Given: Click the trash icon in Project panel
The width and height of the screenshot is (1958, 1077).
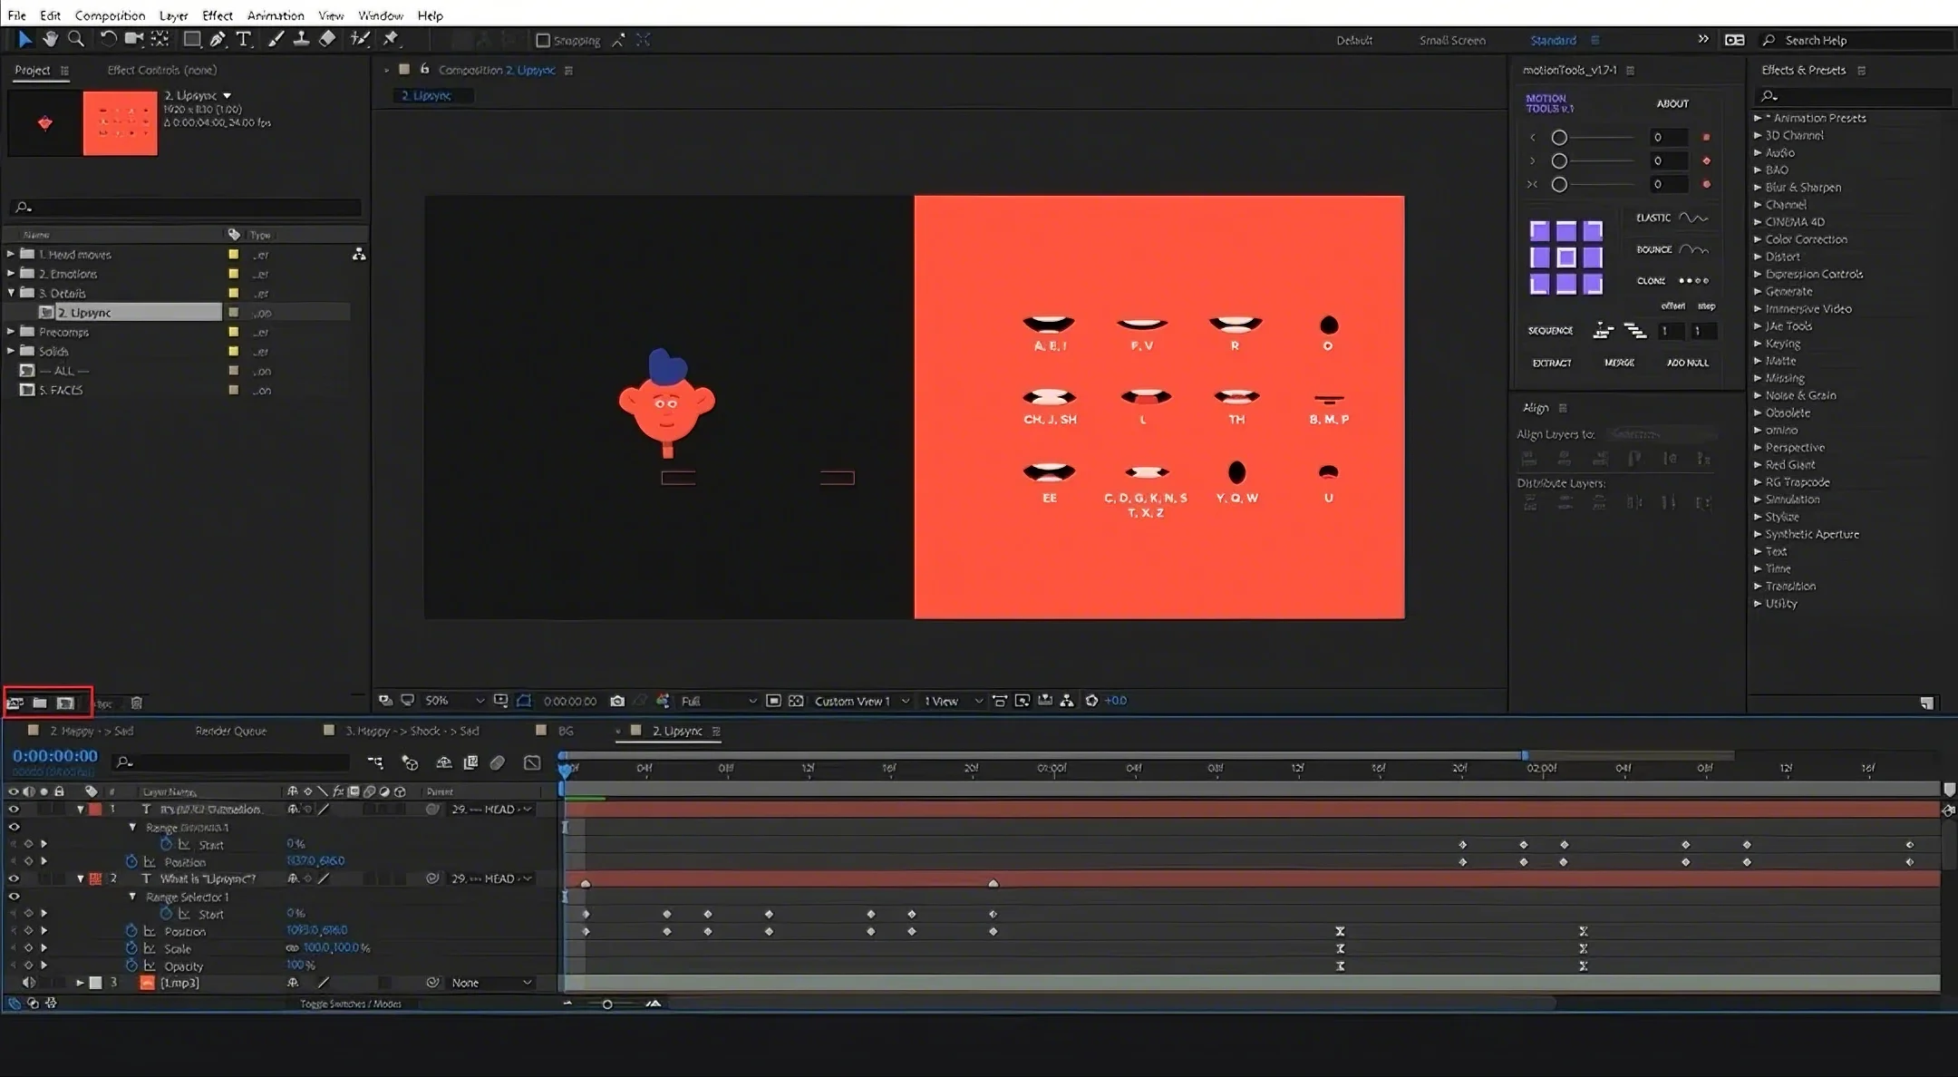Looking at the screenshot, I should point(137,703).
